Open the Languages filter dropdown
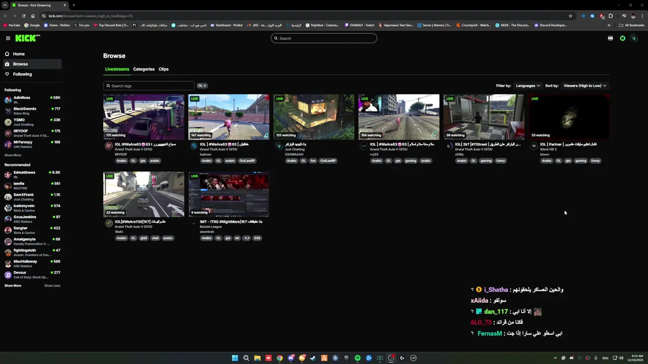 [x=528, y=86]
